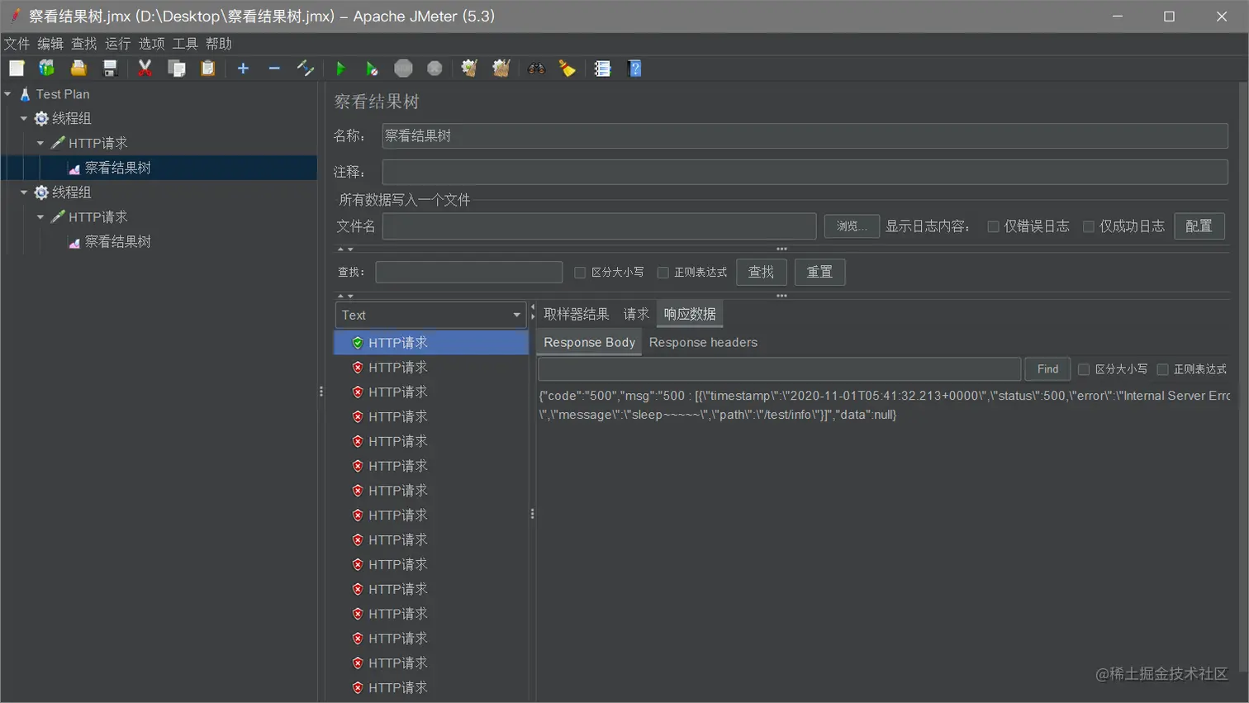Start the test with no pauses
The width and height of the screenshot is (1249, 703).
(372, 69)
